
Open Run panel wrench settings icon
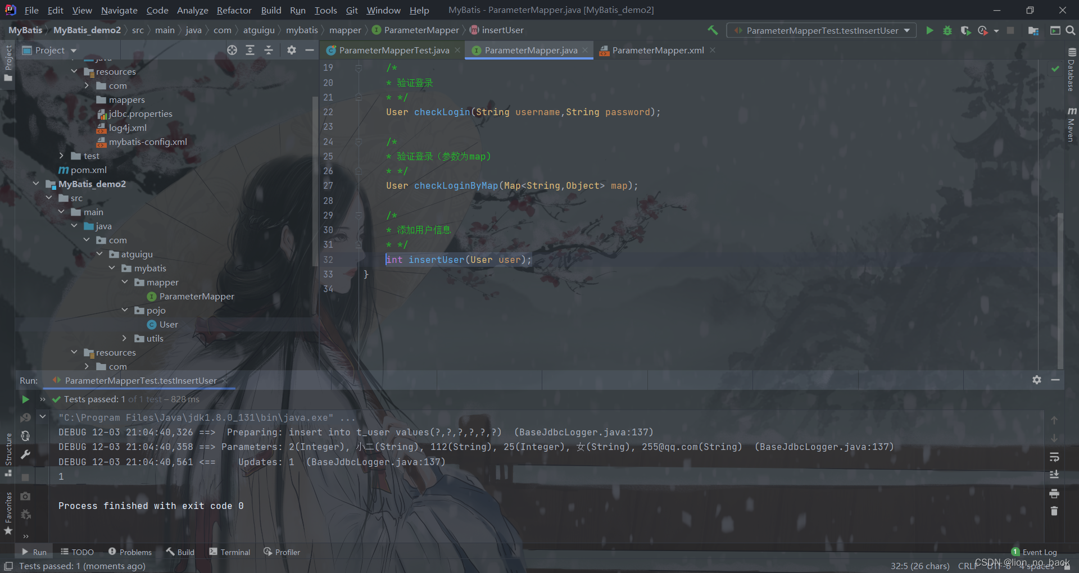pos(25,454)
